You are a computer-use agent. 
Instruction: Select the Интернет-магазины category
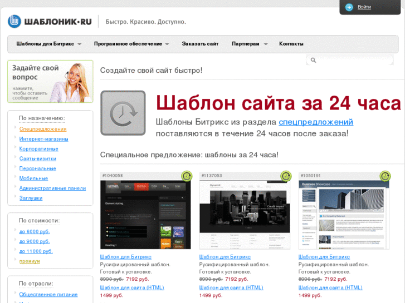pos(43,139)
